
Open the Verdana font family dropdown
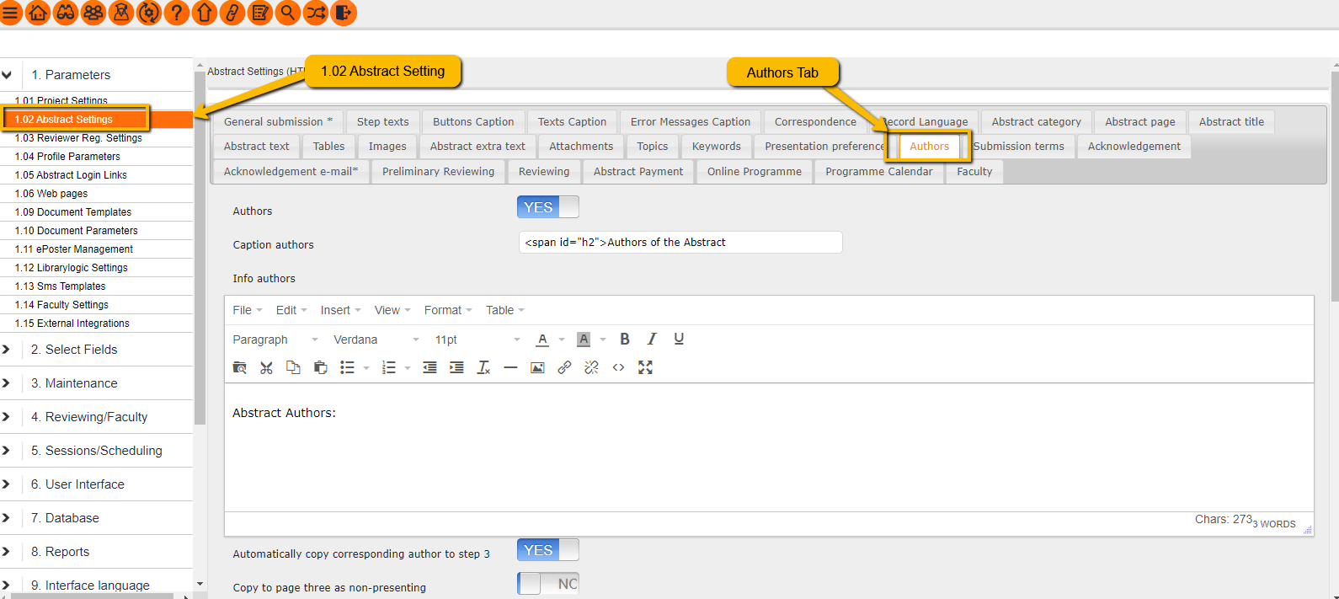click(x=376, y=340)
